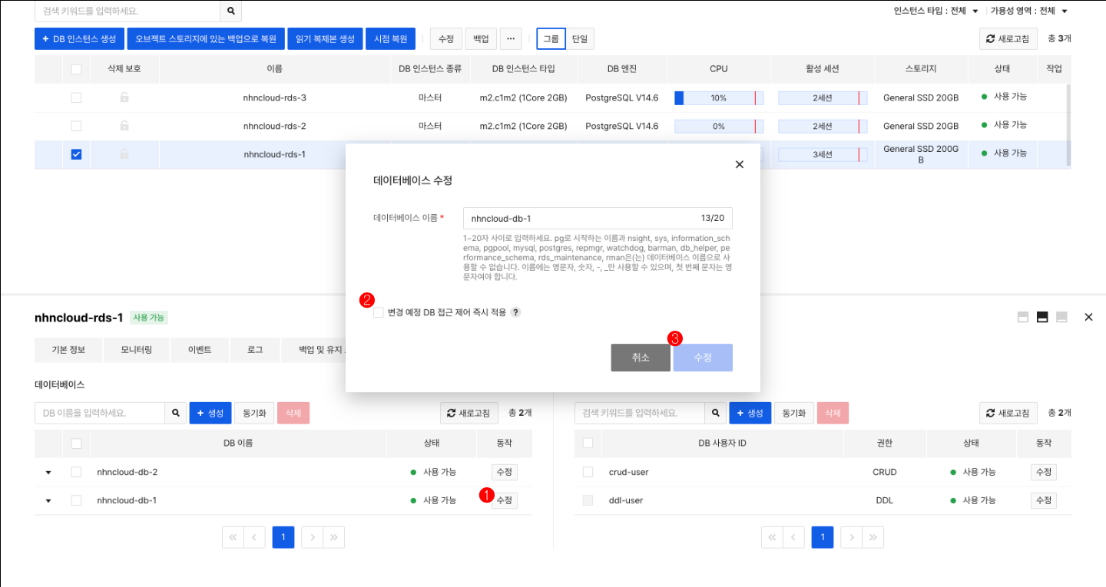Click the lock icon in nhncloud-rds-3 row
This screenshot has width=1106, height=587.
click(124, 97)
